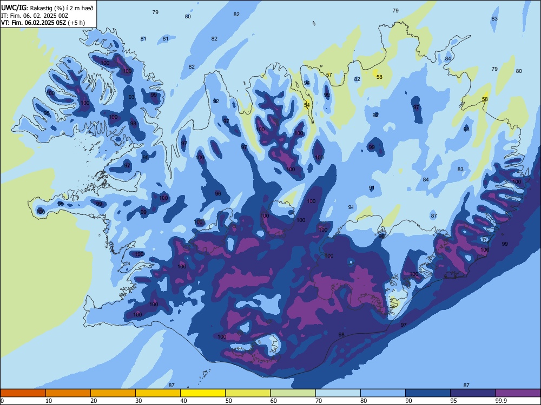Click the 10–20 orange legend swatch

tap(68, 393)
